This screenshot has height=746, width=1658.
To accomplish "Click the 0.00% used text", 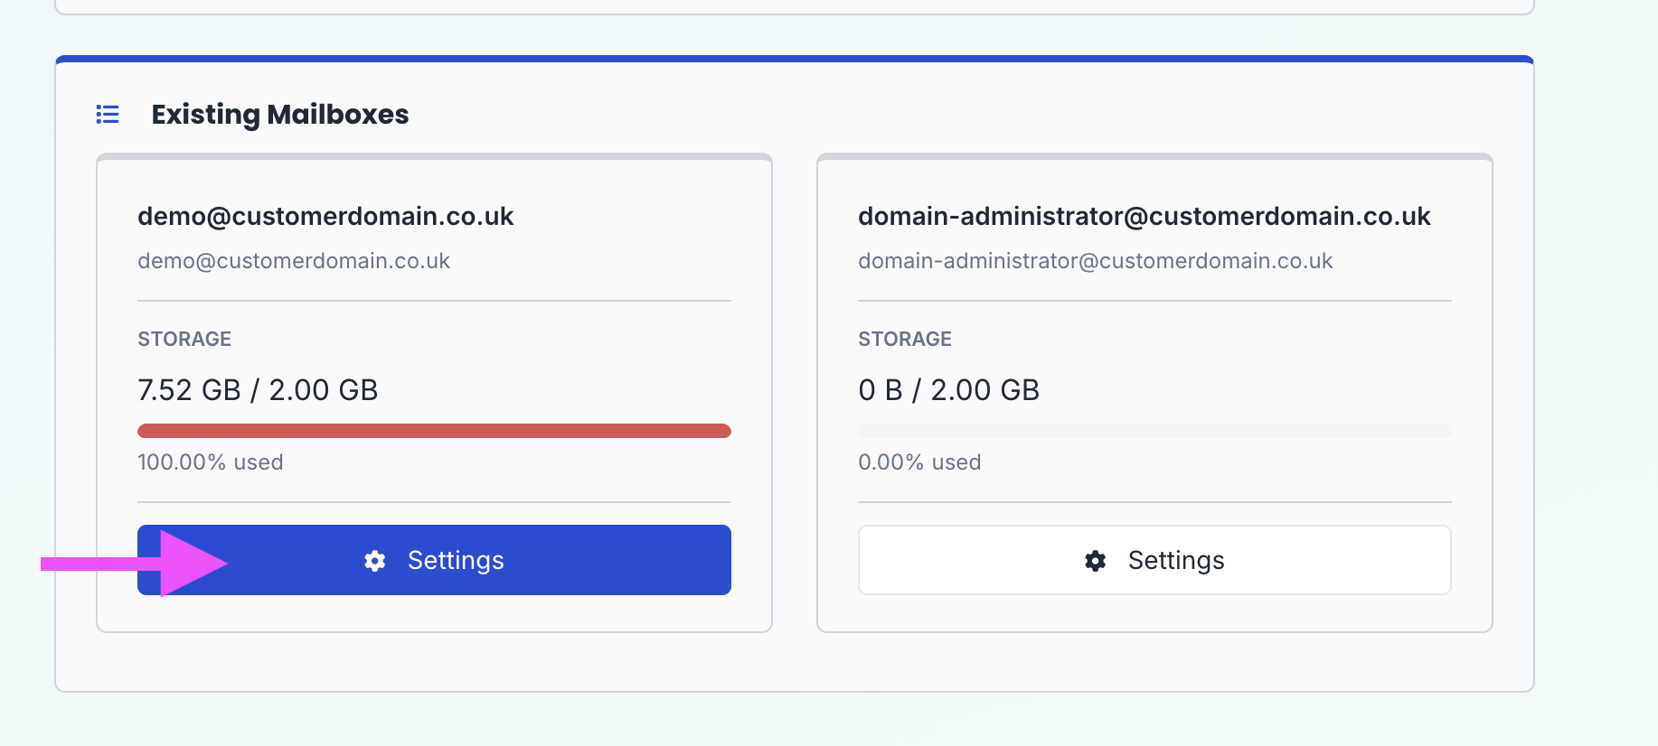I will pos(919,462).
